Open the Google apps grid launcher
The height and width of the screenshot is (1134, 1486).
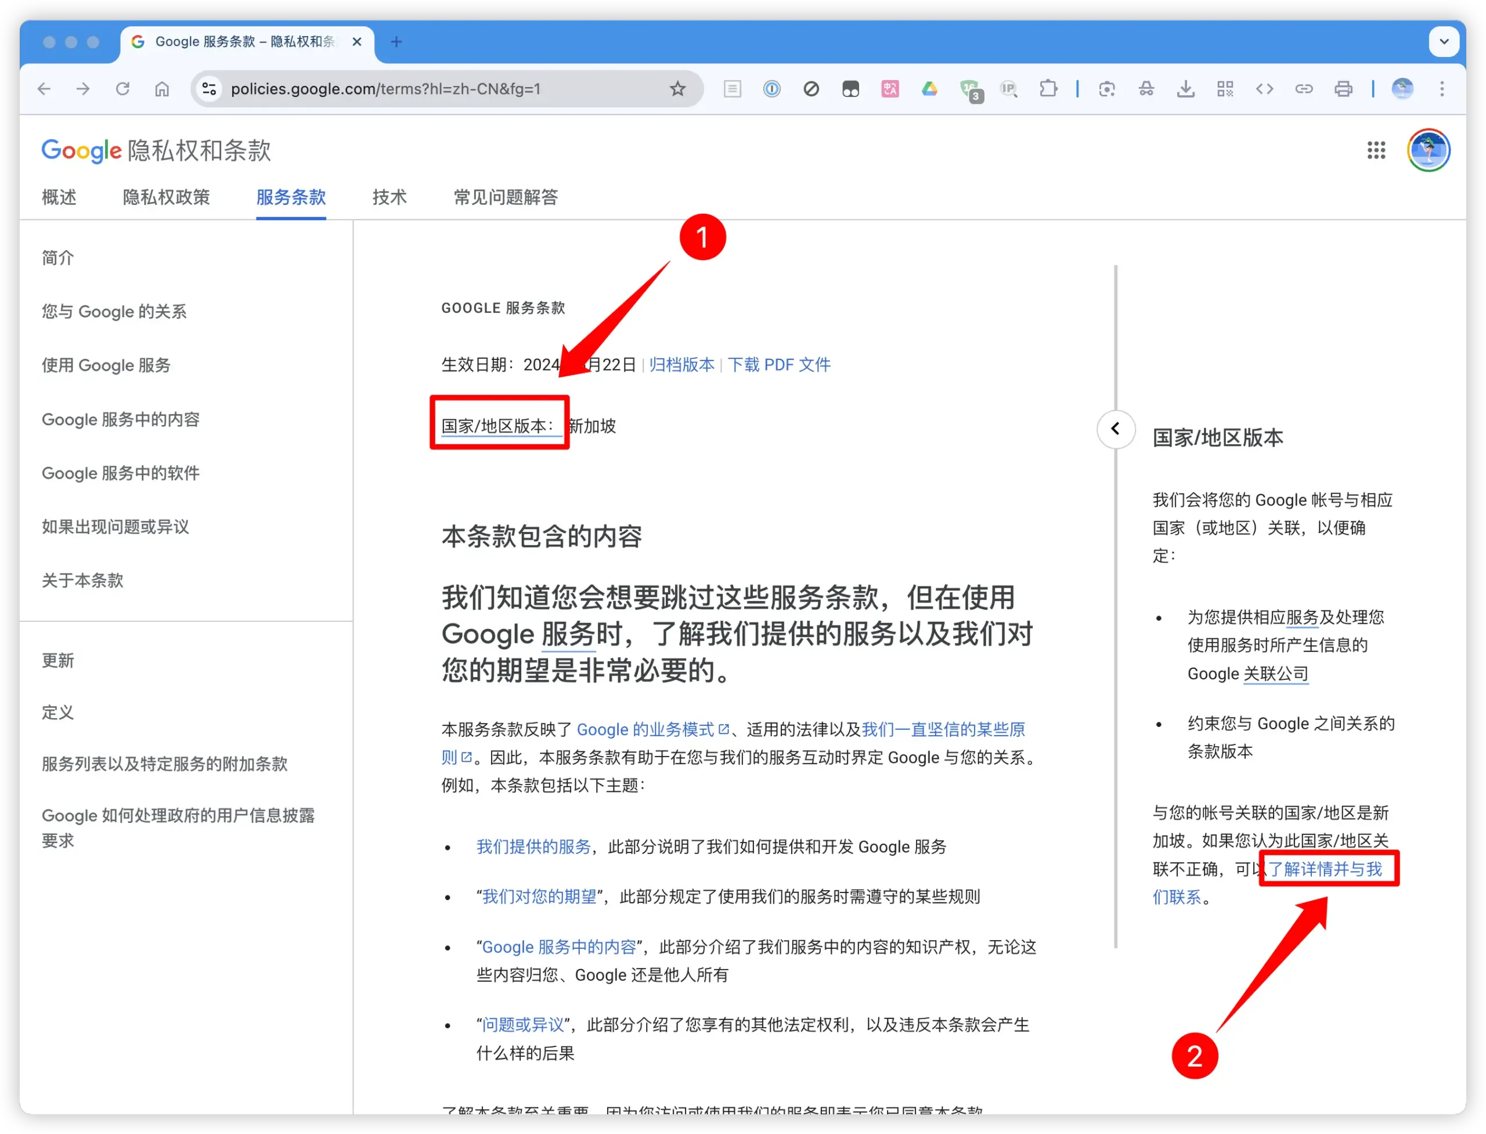point(1376,150)
